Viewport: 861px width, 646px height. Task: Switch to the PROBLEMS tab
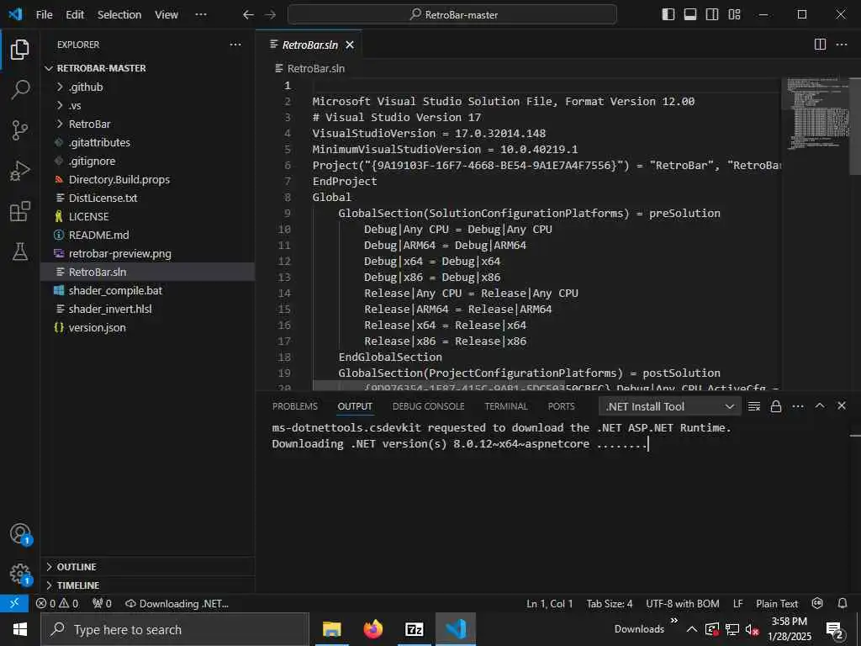coord(295,406)
